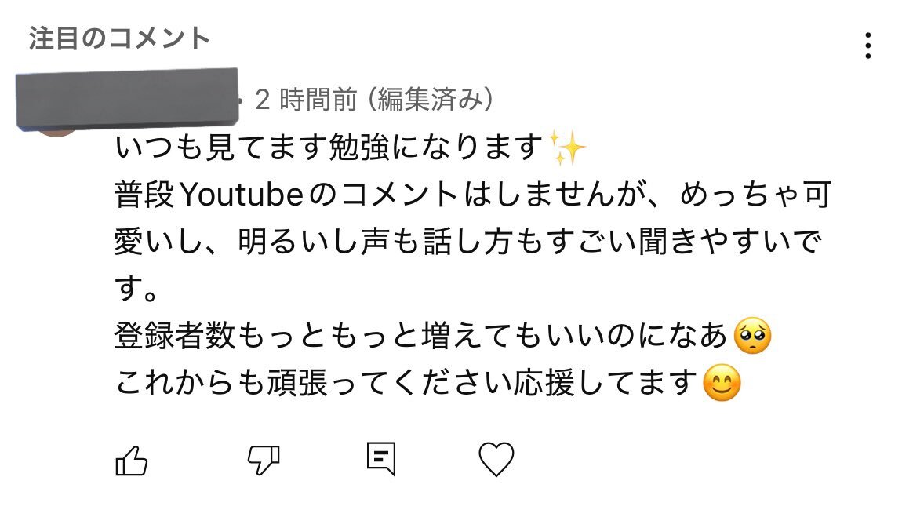This screenshot has height=510, width=902.
Task: Open the reply comment icon
Action: tap(381, 460)
